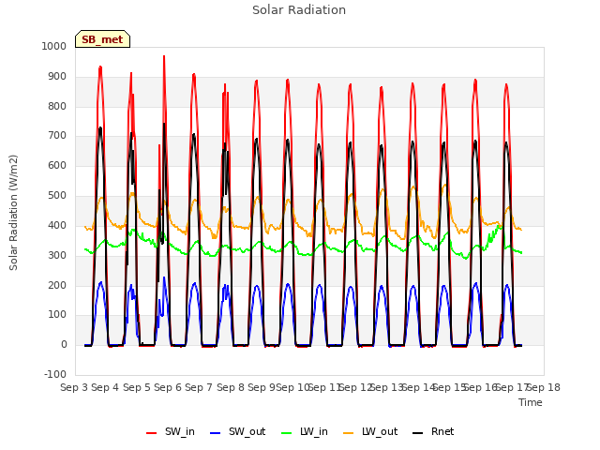This screenshot has width=600, height=450.
Task: Click the Sep 5 x-axis date label
Action: [137, 387]
